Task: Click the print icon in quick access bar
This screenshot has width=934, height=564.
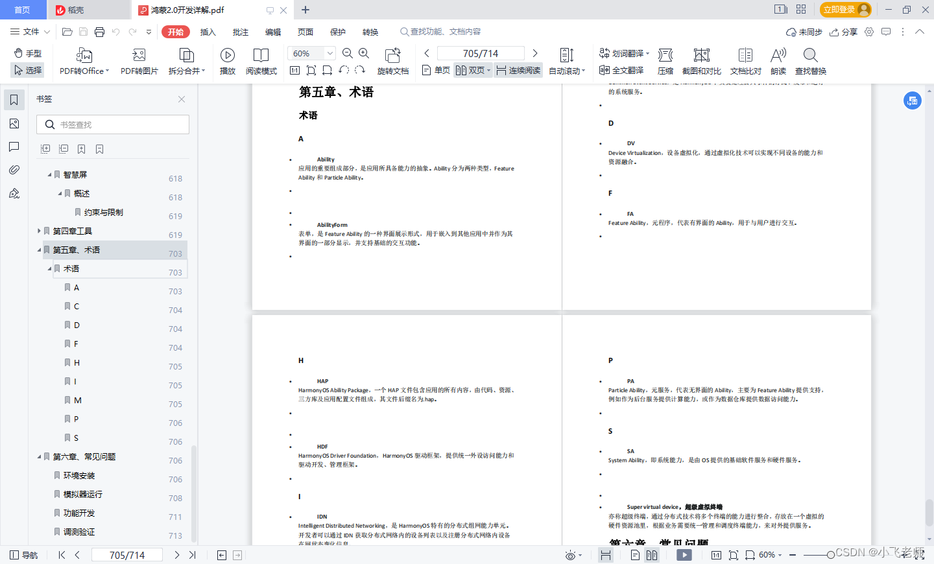Action: pyautogui.click(x=99, y=32)
